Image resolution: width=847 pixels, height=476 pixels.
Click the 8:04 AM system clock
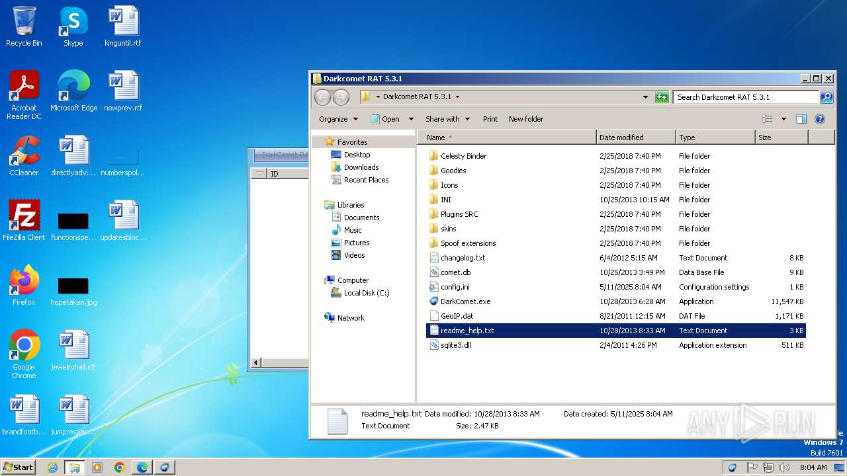tap(813, 467)
